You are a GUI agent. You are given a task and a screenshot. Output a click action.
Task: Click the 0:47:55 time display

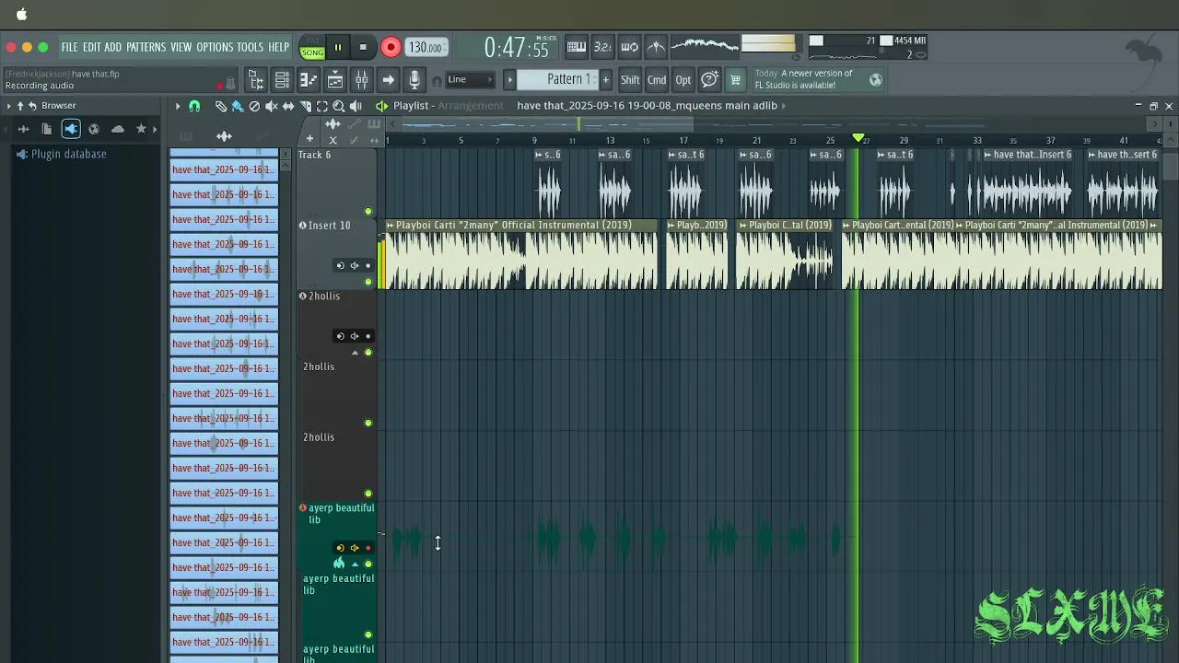point(516,48)
